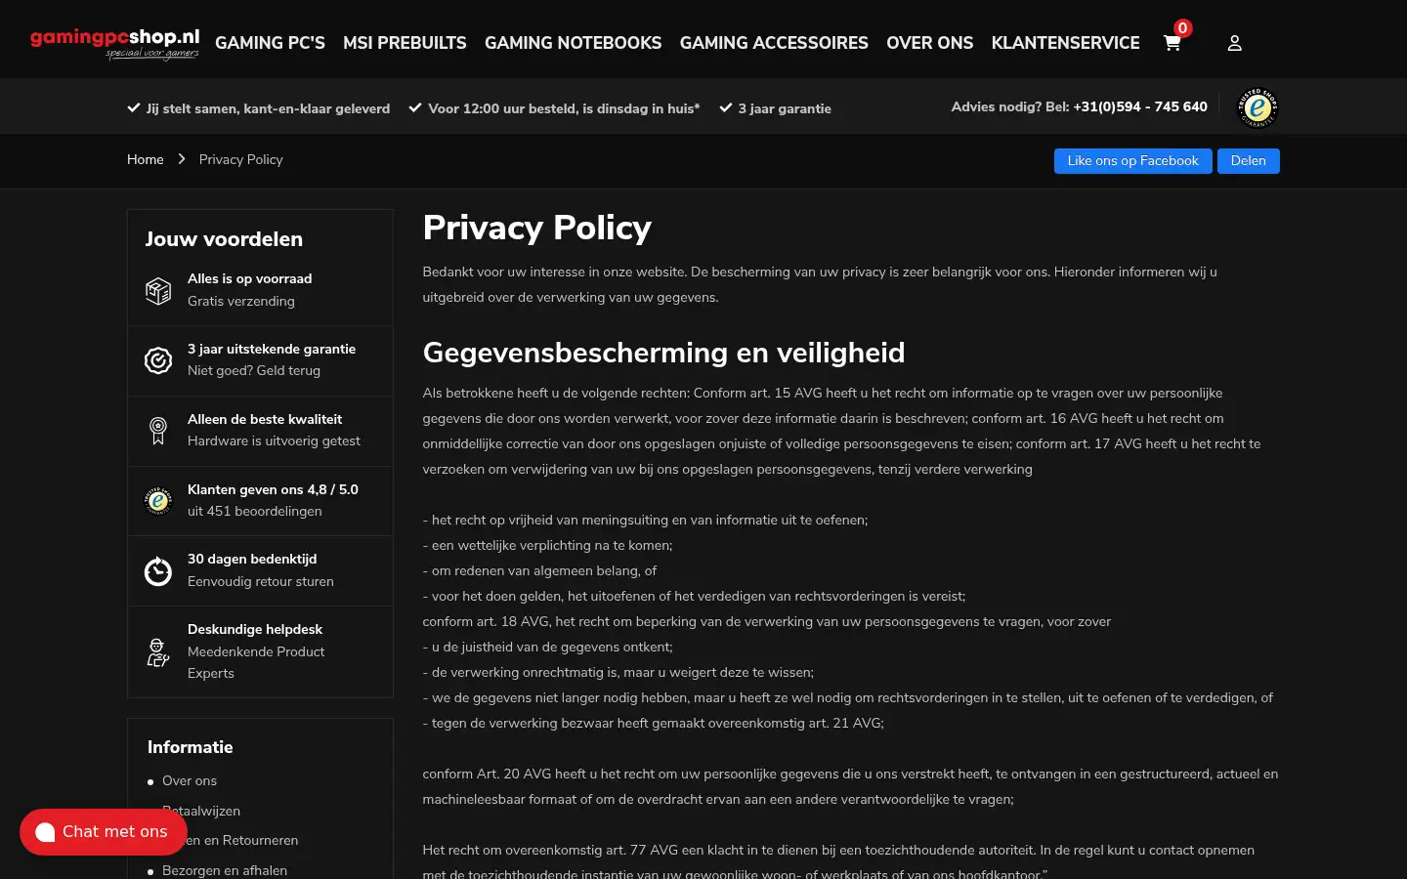Click Klanten geven ons 4,8 / 5.0 text
Screen dimensions: 1407x879
[x=273, y=489]
